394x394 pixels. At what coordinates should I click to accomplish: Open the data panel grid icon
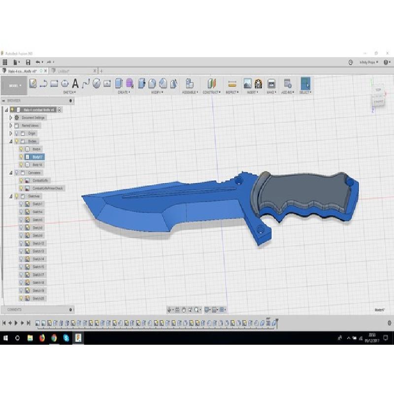(x=5, y=62)
